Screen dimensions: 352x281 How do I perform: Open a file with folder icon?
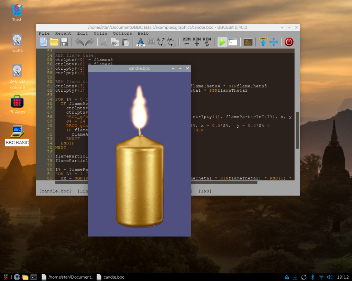54,42
